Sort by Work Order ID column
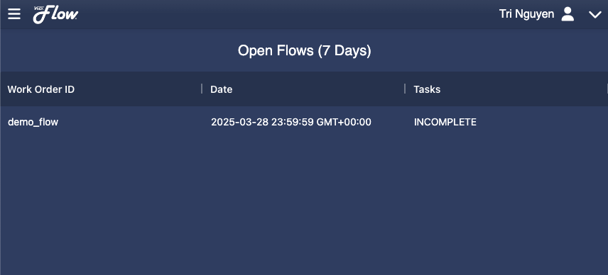The width and height of the screenshot is (608, 275). [x=41, y=89]
